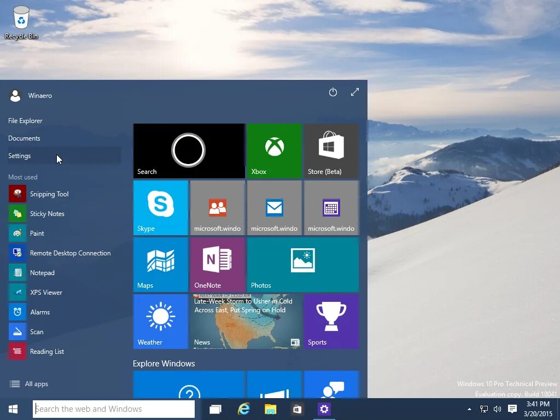Image resolution: width=560 pixels, height=420 pixels.
Task: Open Task View on the taskbar
Action: [215, 409]
